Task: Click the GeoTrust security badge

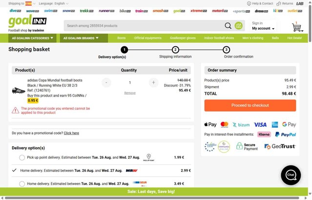Action: [280, 146]
